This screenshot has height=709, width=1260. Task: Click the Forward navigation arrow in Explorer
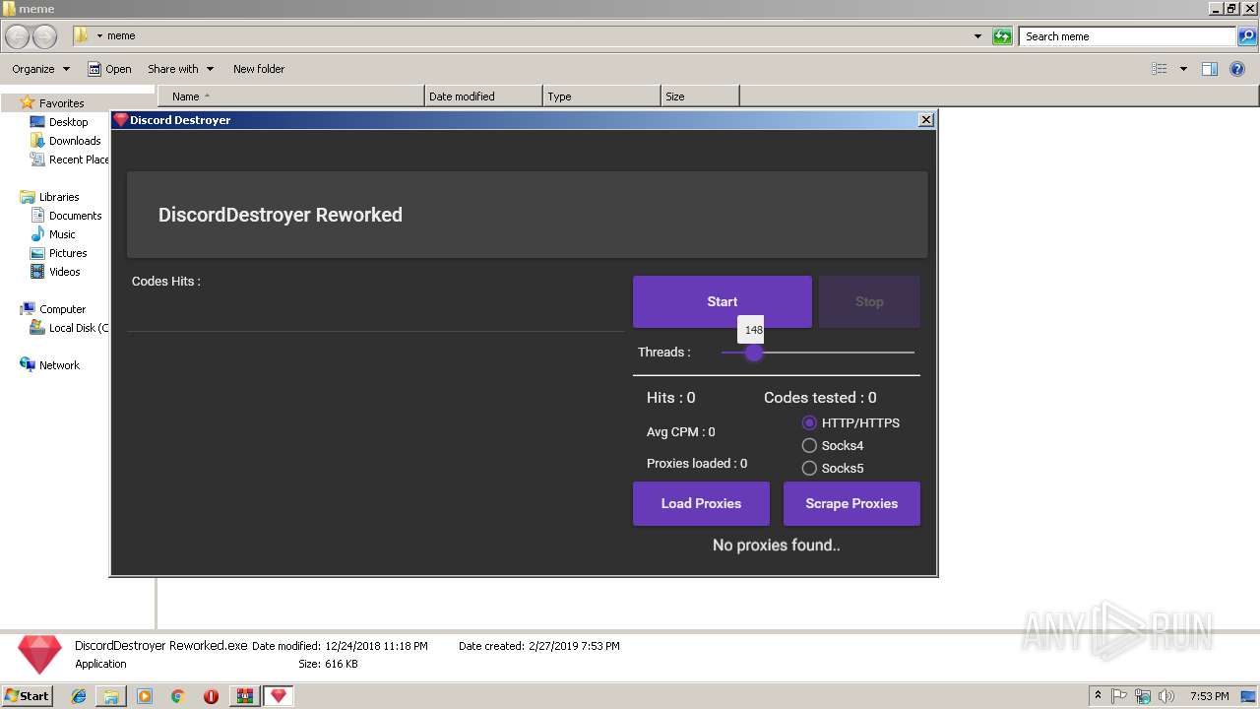click(45, 36)
